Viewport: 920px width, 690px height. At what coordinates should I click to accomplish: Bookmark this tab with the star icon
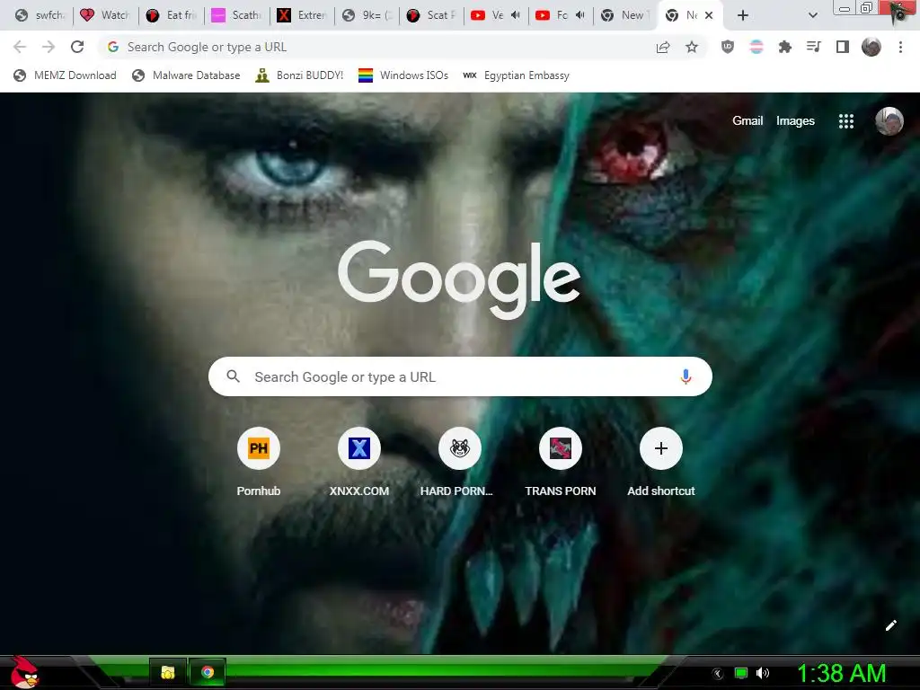692,47
